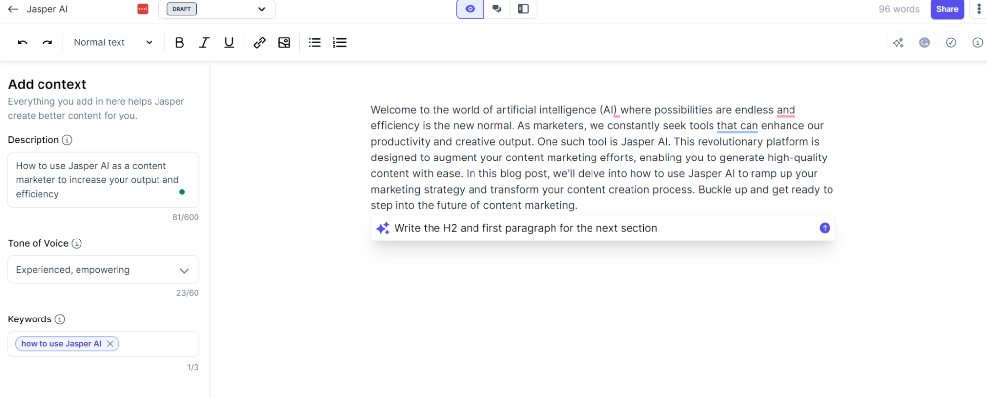Click the '81/600' character counter
The width and height of the screenshot is (987, 398).
(186, 218)
